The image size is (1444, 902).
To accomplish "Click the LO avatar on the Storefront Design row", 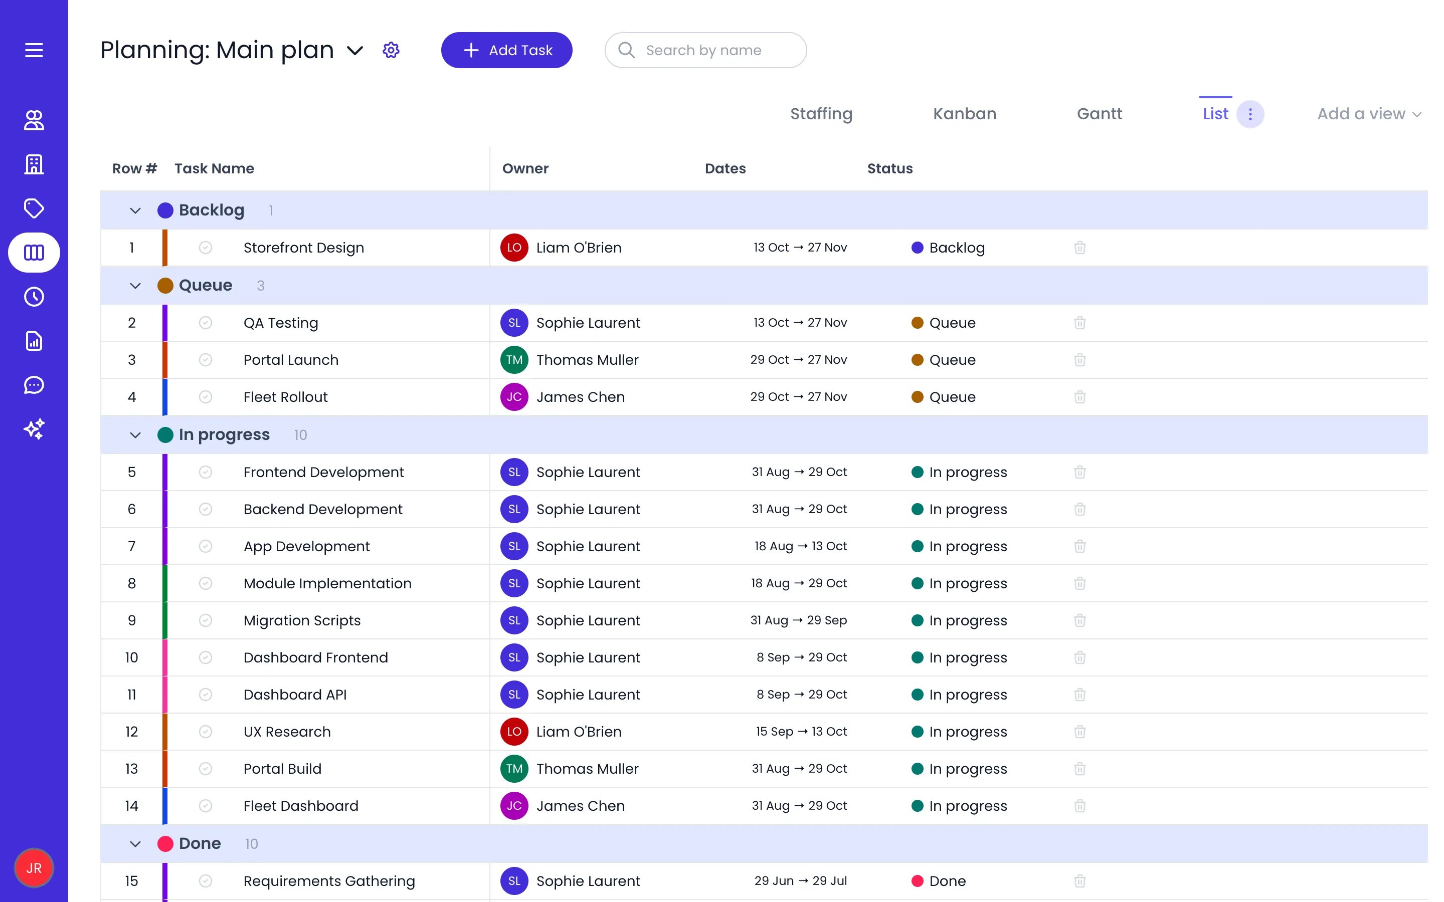I will click(x=514, y=248).
